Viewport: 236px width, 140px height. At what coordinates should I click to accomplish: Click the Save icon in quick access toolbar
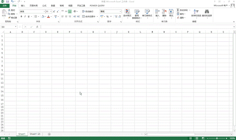(x=7, y=2)
